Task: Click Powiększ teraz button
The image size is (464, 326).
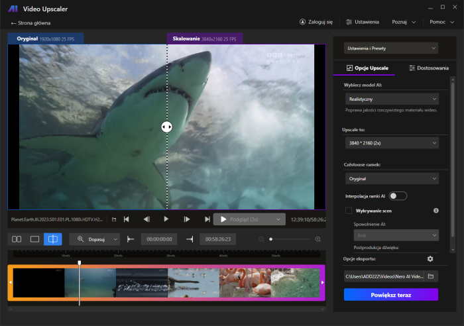Action: 391,295
